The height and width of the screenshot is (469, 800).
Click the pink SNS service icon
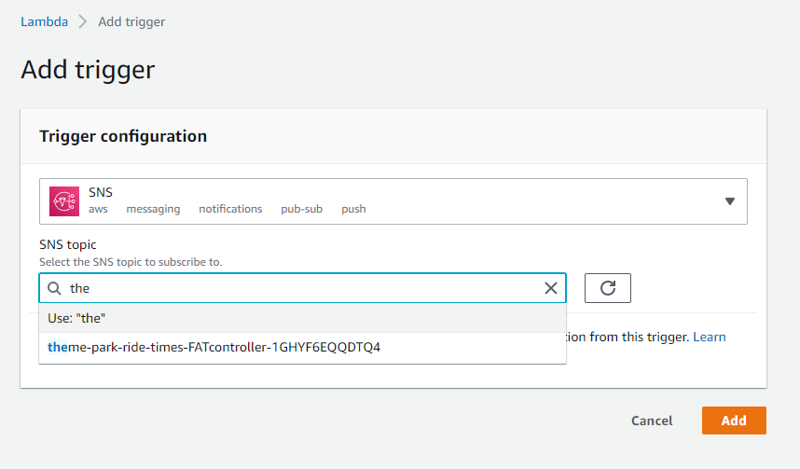tap(64, 201)
